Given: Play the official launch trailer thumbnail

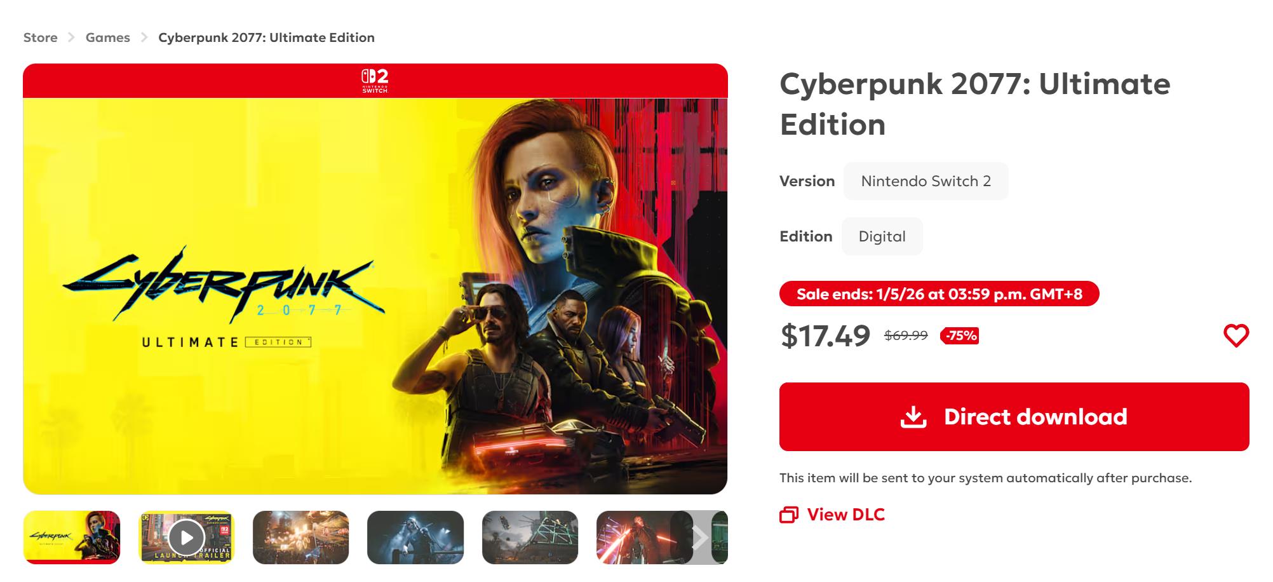Looking at the screenshot, I should 186,538.
